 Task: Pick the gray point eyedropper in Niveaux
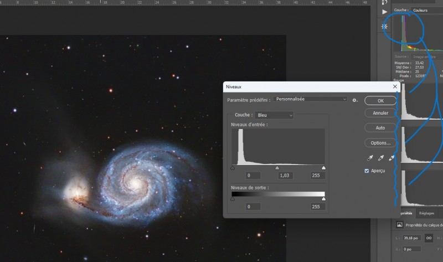381,158
